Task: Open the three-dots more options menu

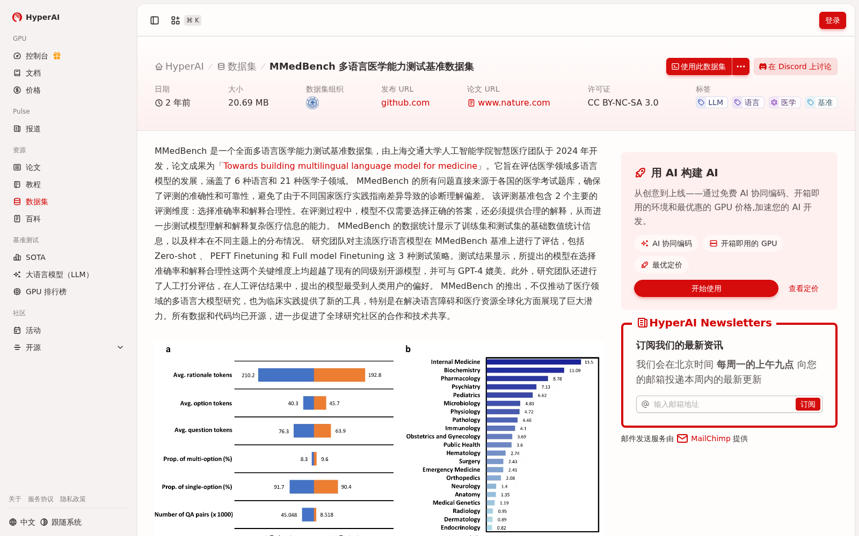Action: pos(741,66)
